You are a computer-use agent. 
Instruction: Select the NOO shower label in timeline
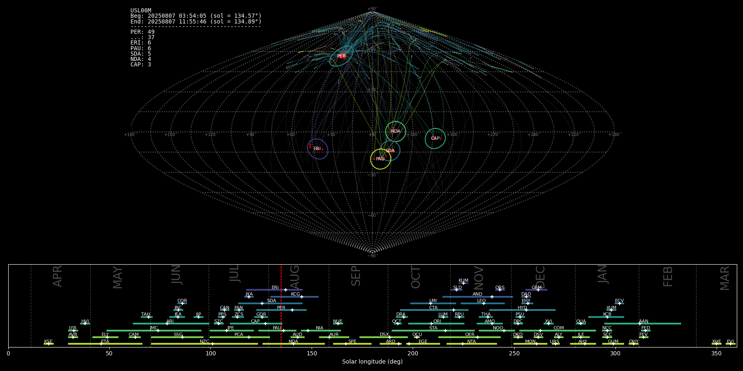click(498, 328)
